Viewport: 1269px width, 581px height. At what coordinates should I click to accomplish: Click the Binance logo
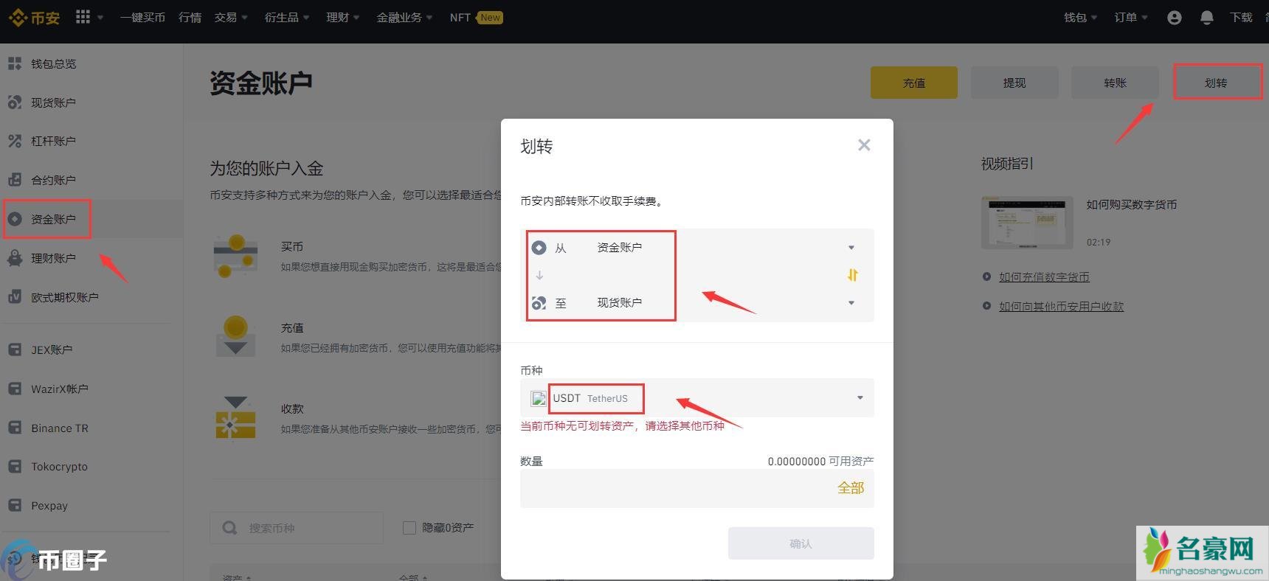coord(35,17)
